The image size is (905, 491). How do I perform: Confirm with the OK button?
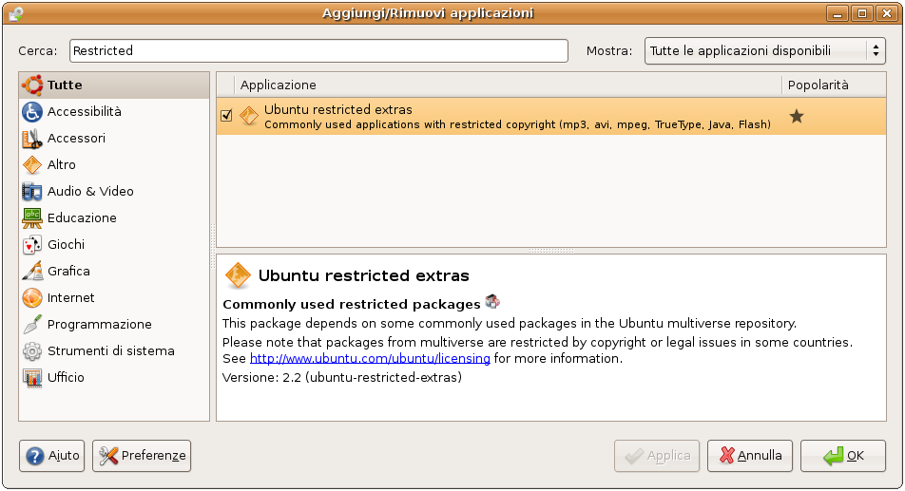tap(844, 456)
